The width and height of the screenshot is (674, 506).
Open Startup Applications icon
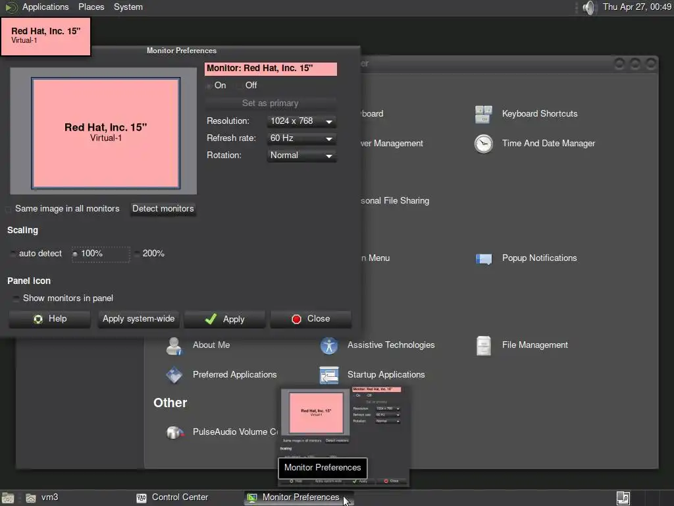[329, 375]
